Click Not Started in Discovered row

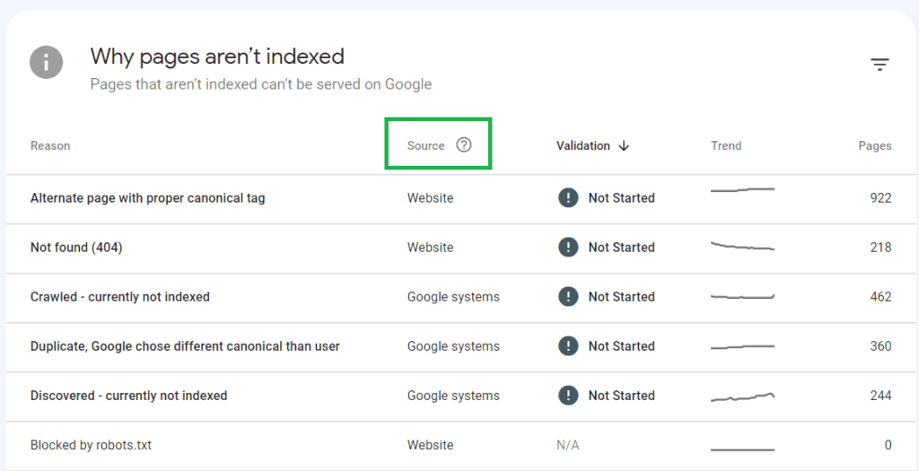tap(621, 396)
